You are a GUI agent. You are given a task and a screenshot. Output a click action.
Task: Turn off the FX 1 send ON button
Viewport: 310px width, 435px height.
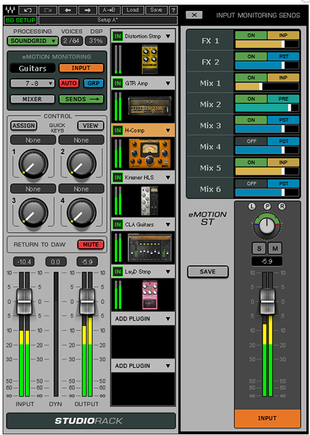tap(251, 35)
